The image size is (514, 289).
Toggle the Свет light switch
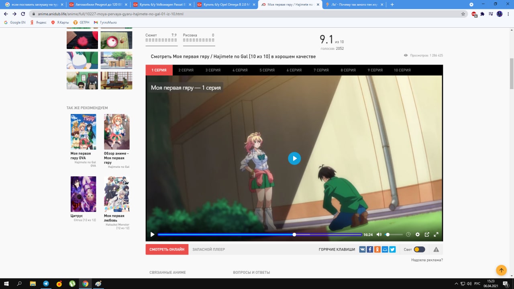419,249
